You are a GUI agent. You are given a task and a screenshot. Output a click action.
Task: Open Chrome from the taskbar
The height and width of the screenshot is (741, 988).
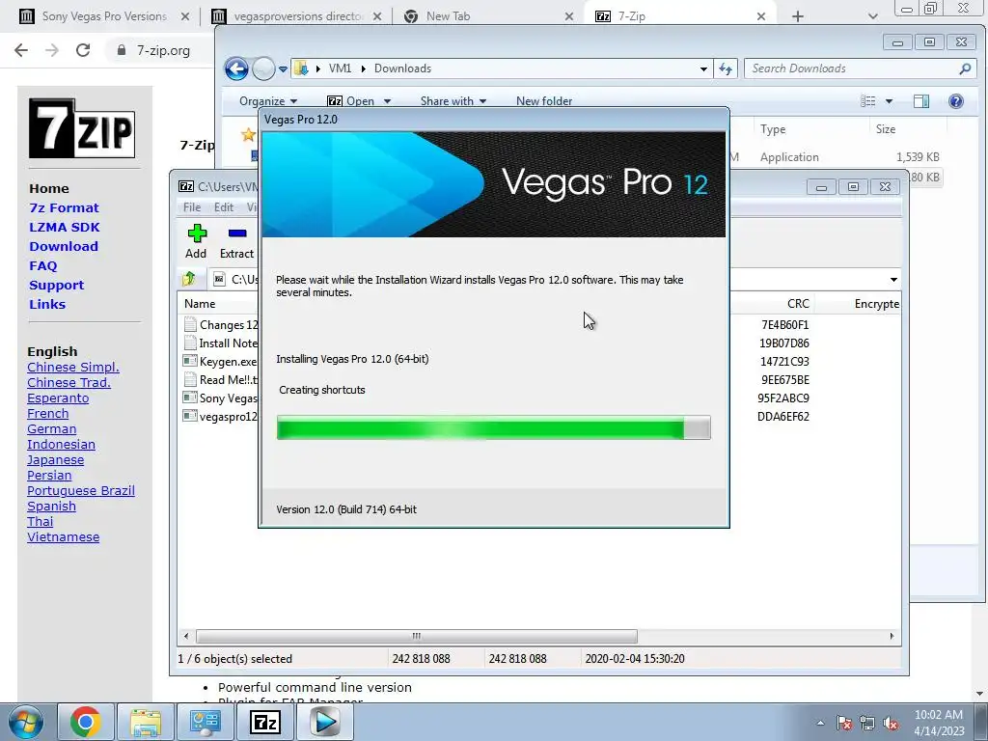pos(86,722)
